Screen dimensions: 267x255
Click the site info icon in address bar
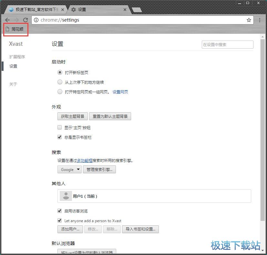click(36, 20)
